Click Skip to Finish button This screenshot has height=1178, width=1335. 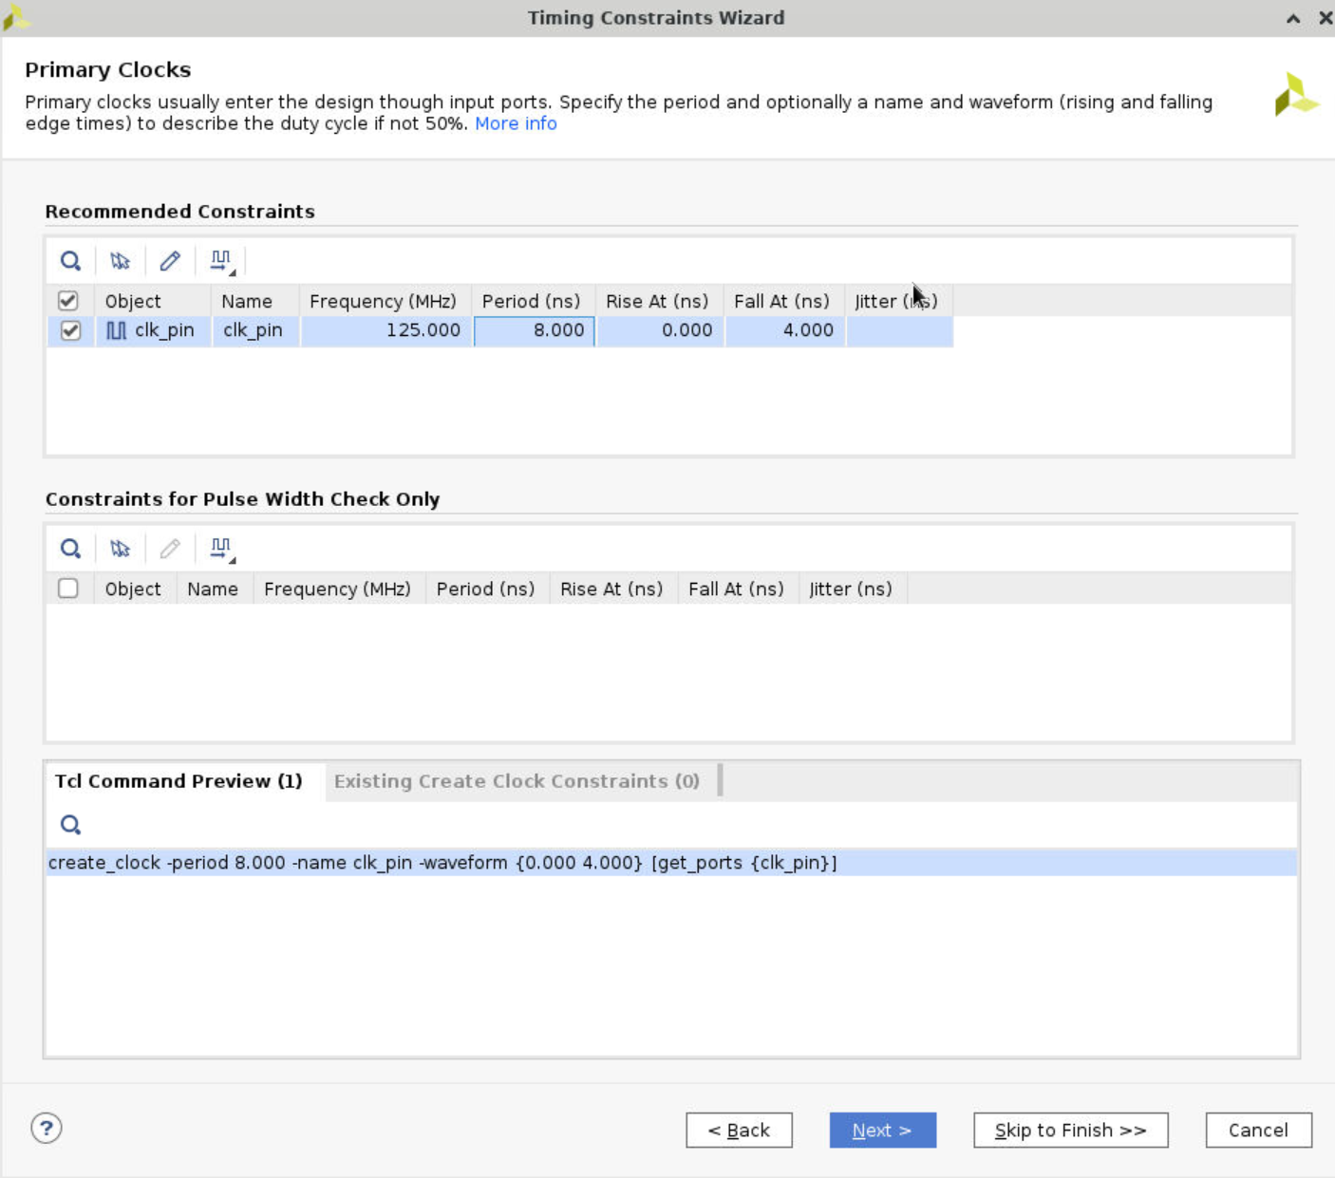(1070, 1131)
